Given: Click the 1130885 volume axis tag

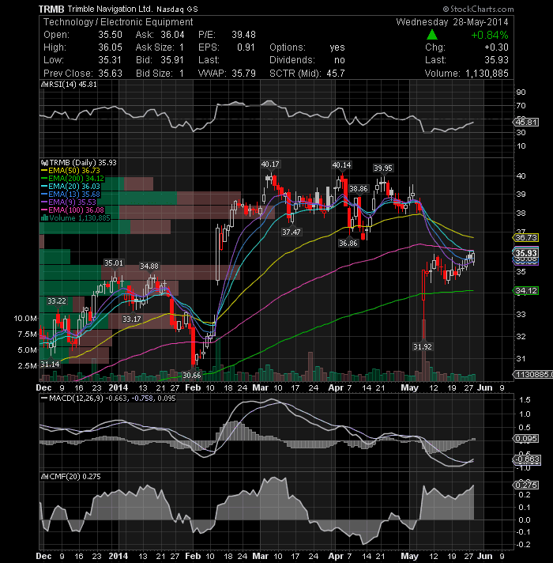Looking at the screenshot, I should [533, 375].
